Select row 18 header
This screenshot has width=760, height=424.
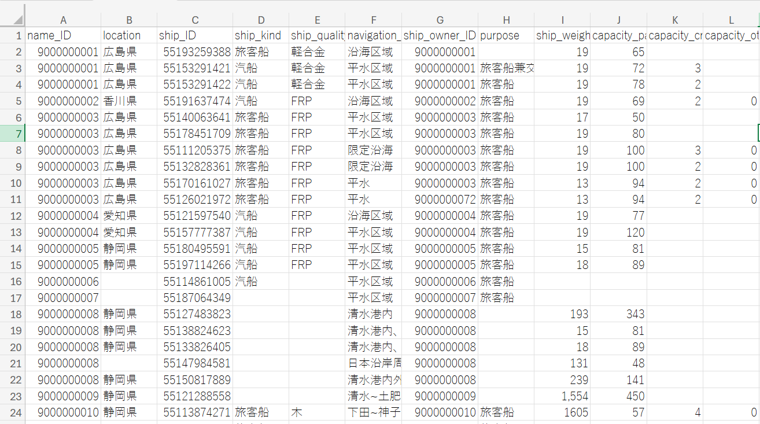(x=13, y=314)
